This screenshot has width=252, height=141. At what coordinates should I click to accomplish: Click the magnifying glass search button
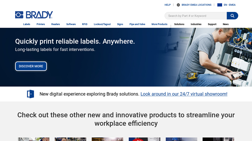(x=232, y=16)
